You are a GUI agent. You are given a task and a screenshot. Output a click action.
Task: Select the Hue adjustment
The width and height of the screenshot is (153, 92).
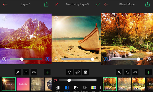[x=94, y=89]
